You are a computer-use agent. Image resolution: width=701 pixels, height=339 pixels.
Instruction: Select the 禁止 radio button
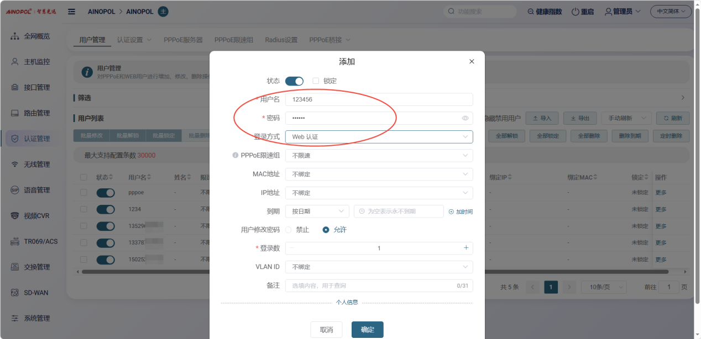point(289,230)
